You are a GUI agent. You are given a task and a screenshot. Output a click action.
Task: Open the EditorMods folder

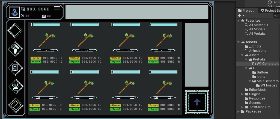point(255,90)
